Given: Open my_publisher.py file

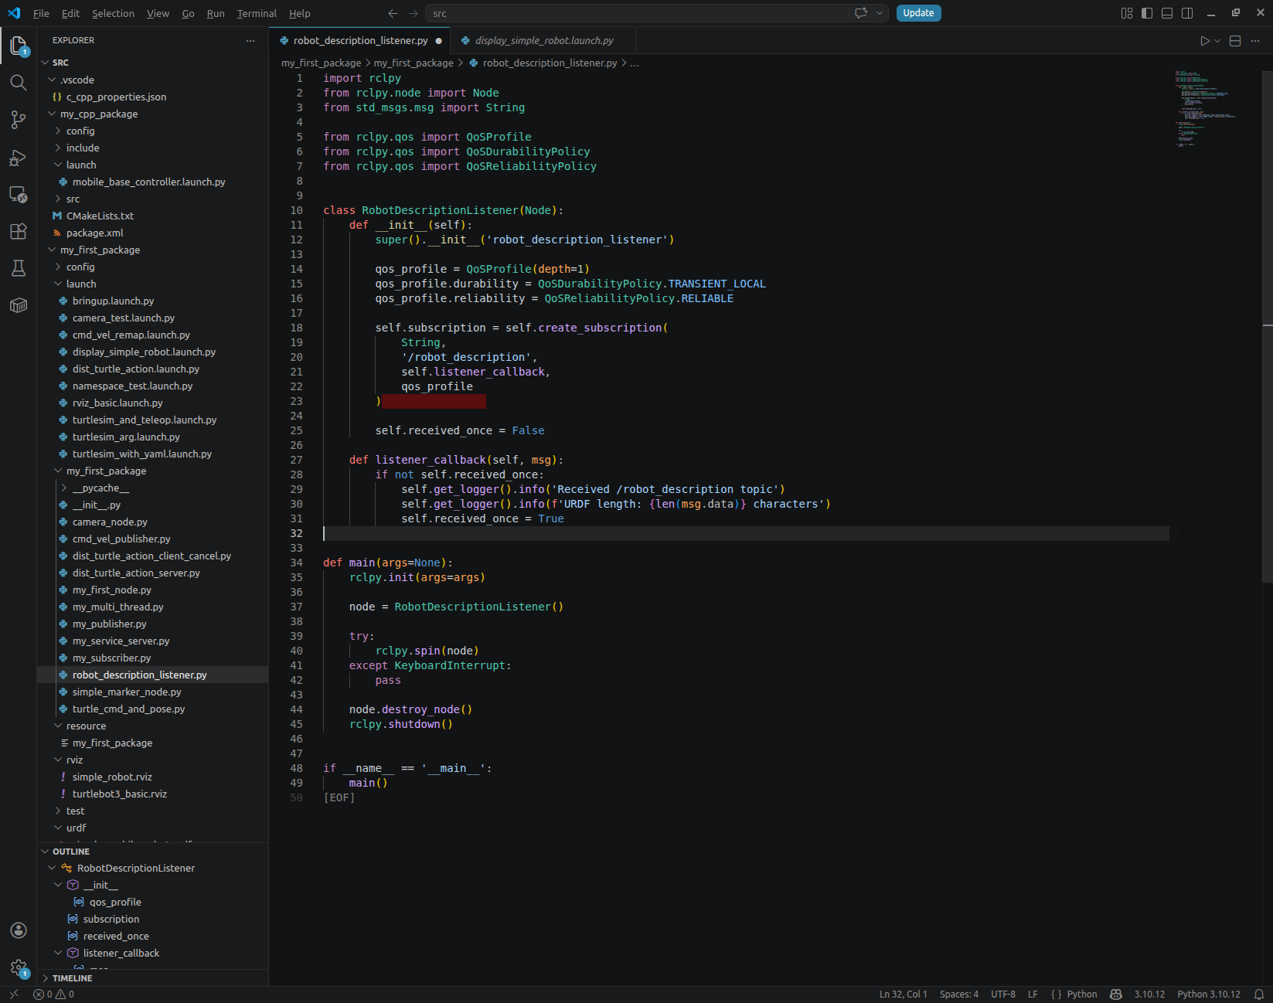Looking at the screenshot, I should [109, 624].
